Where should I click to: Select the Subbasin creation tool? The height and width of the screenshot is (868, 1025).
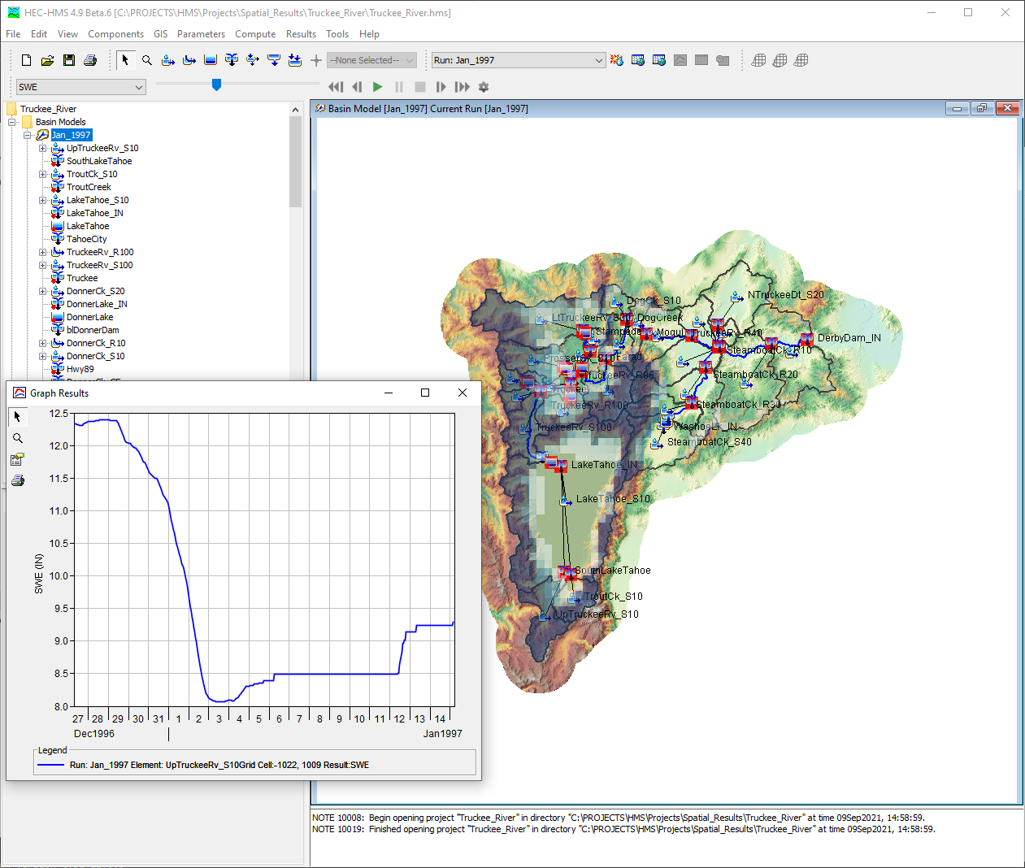168,60
